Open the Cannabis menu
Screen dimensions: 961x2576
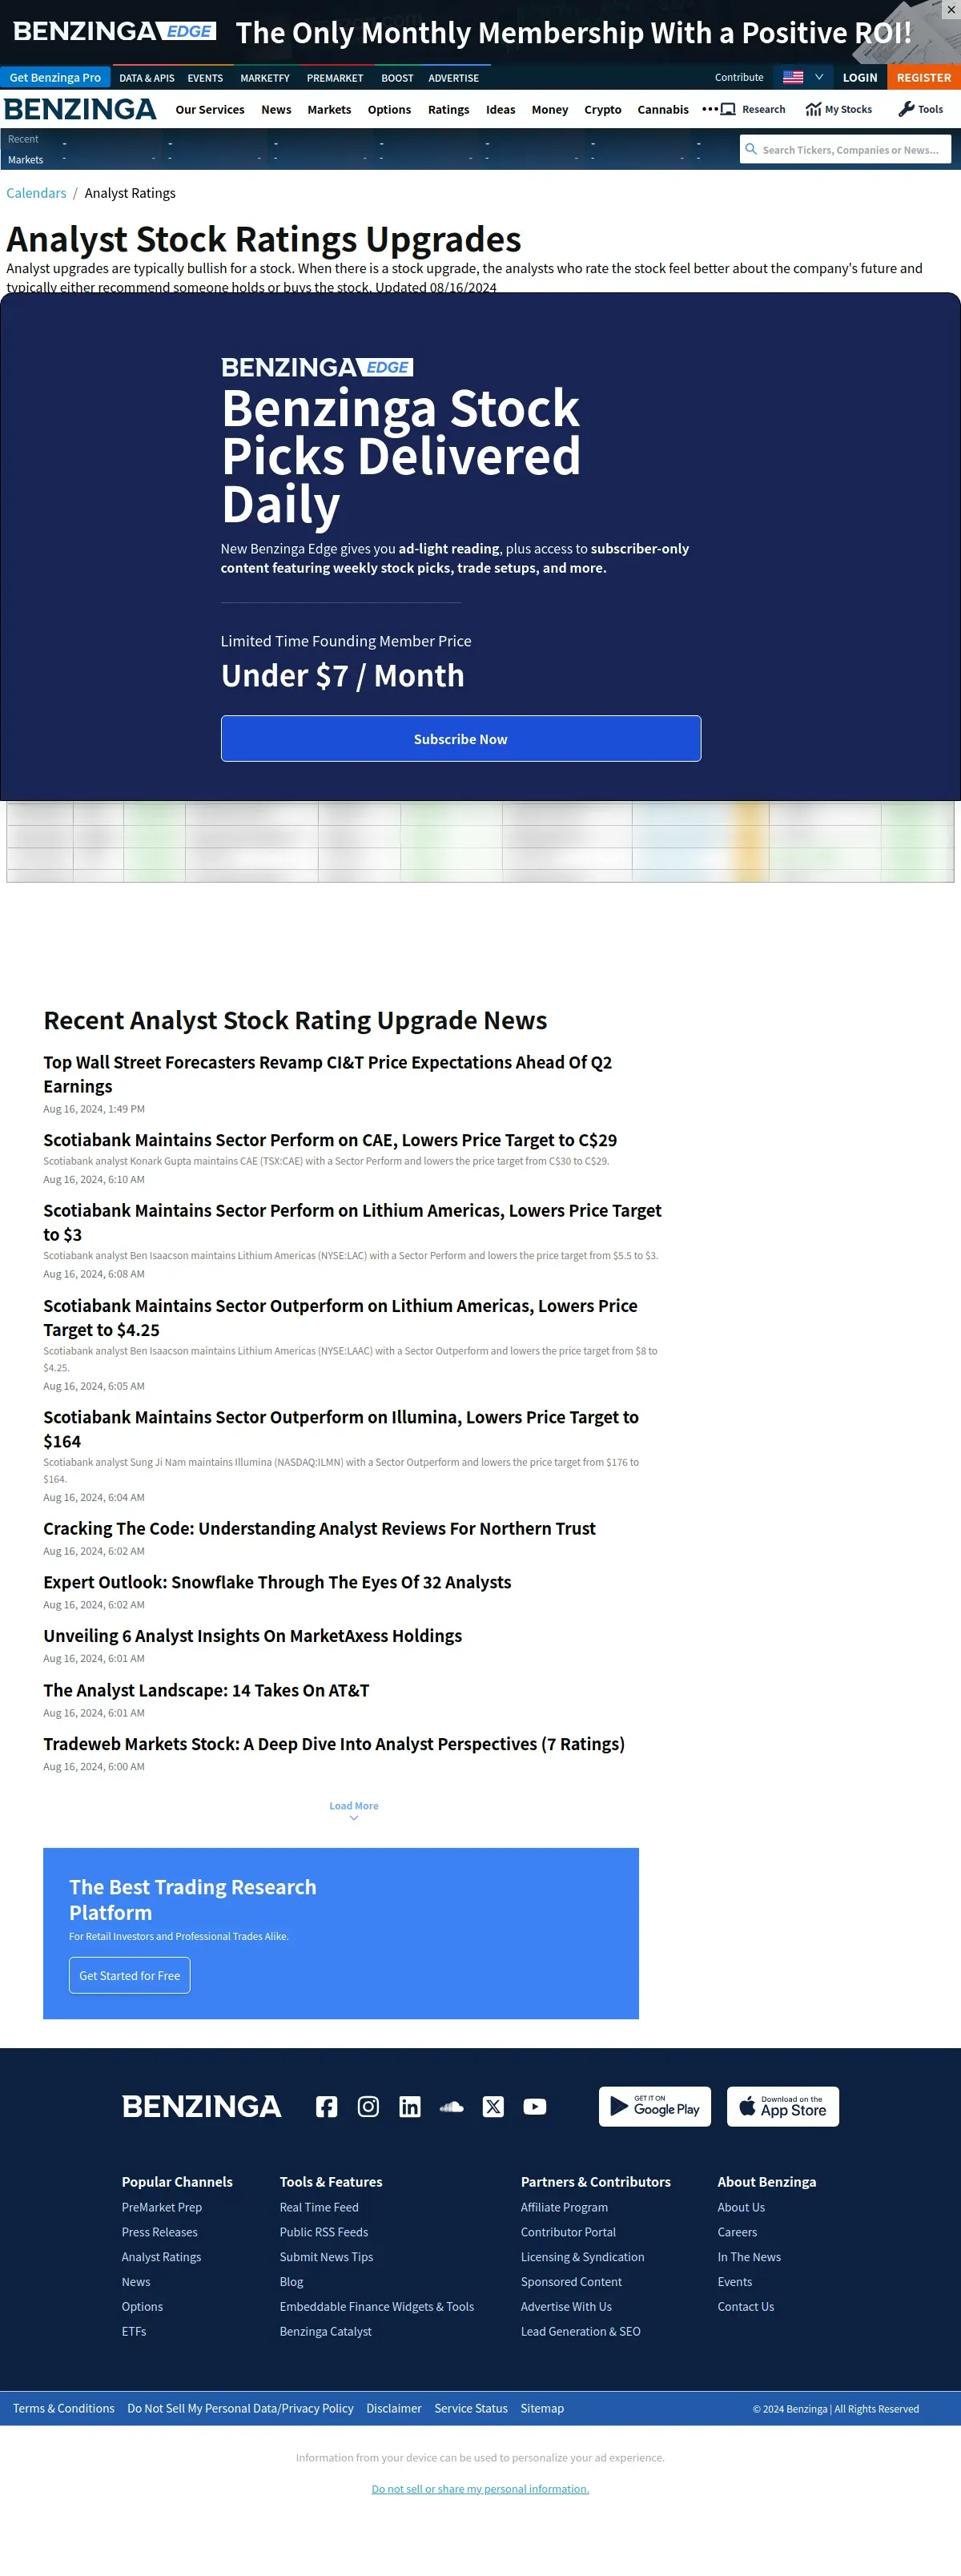tap(663, 110)
